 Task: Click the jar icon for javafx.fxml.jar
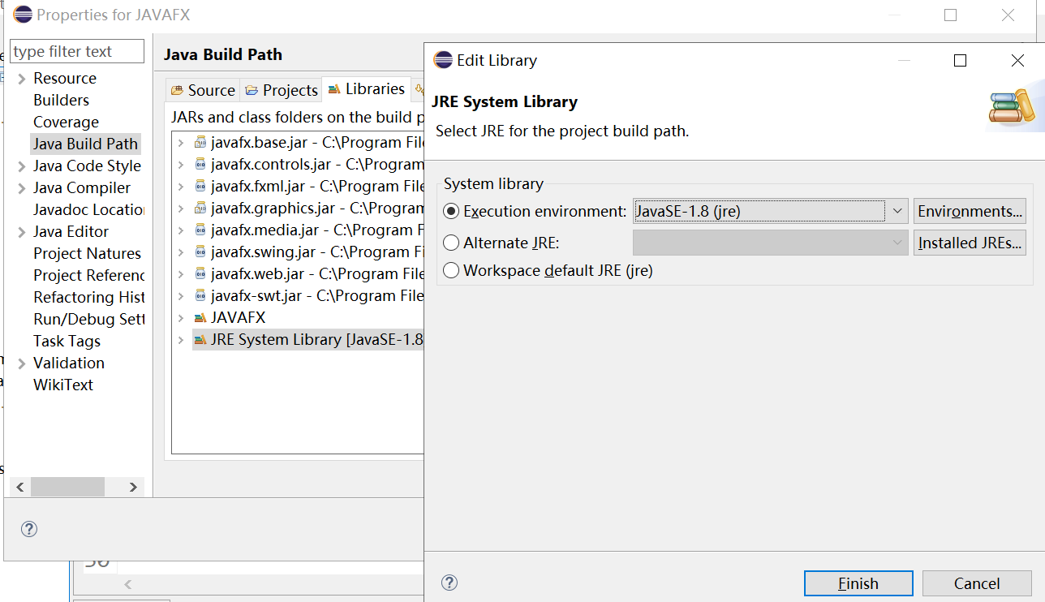coord(200,185)
